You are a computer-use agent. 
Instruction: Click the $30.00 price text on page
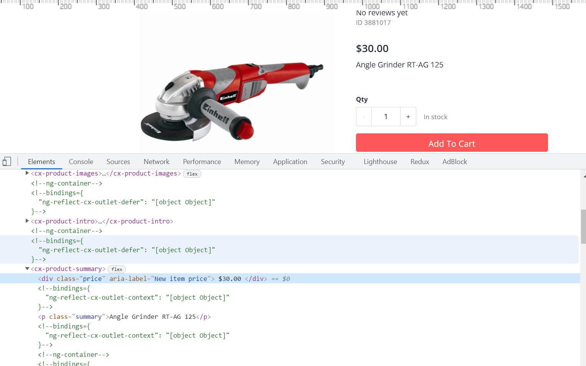point(372,49)
